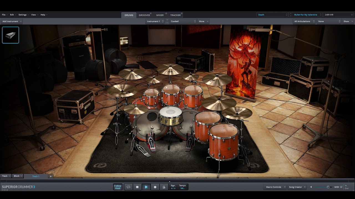Viewport: 355px width, 199px height.
Task: Open the Block menu button
Action: click(x=18, y=176)
